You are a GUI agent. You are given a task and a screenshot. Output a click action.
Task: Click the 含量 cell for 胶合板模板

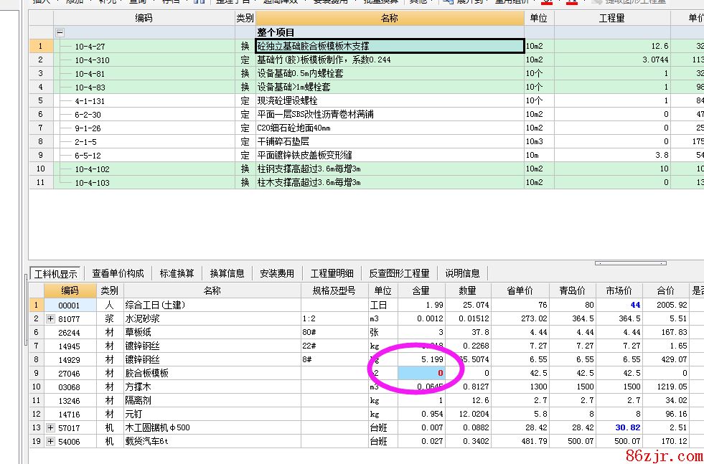(x=421, y=373)
